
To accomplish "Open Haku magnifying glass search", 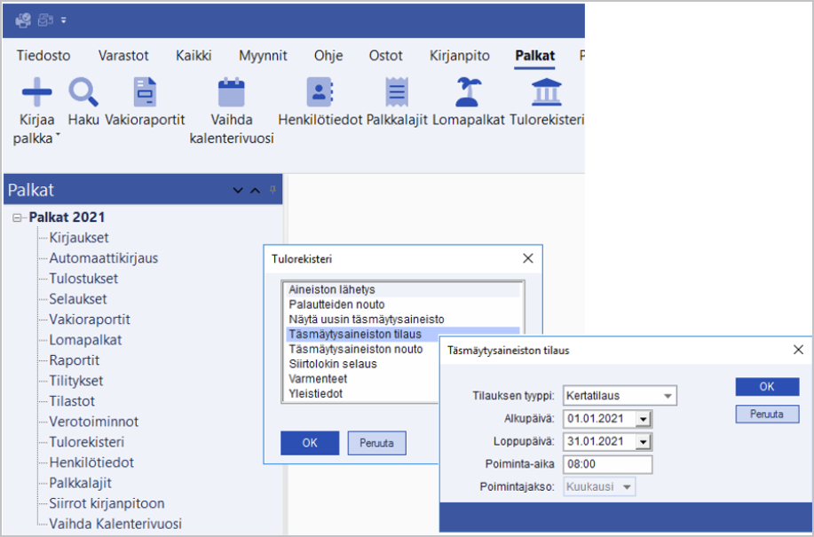I will (x=83, y=91).
